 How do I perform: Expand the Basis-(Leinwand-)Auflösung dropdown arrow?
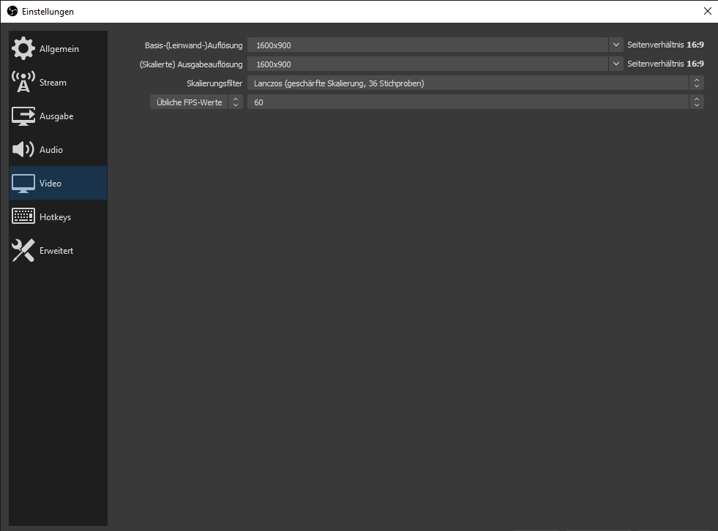(615, 45)
